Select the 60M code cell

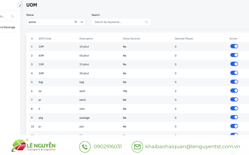(x=41, y=55)
